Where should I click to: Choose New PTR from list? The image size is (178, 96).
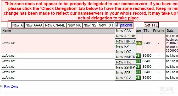point(126,62)
